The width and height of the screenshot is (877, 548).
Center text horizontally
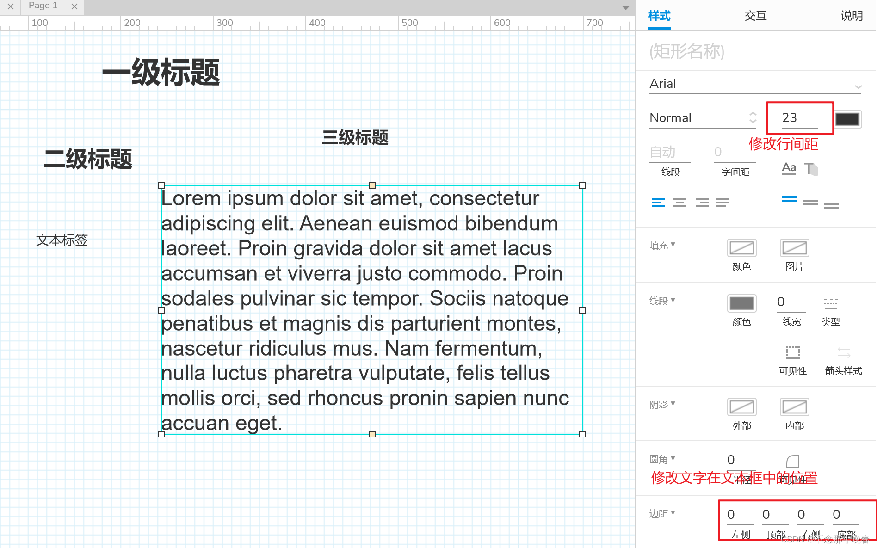(x=680, y=202)
